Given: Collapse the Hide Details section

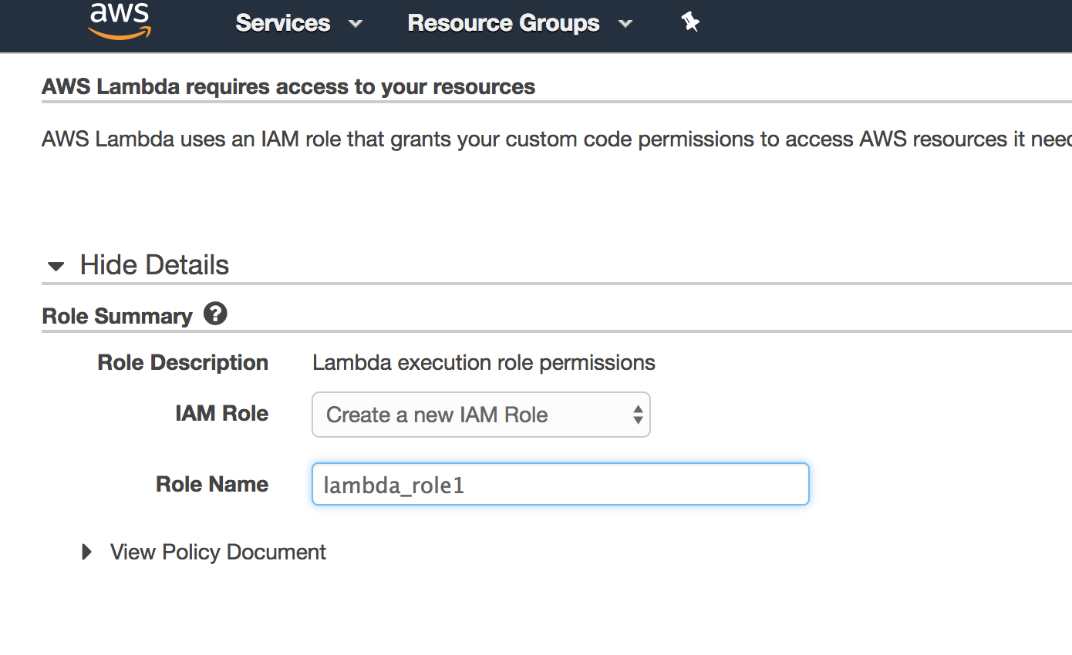Looking at the screenshot, I should click(x=138, y=265).
